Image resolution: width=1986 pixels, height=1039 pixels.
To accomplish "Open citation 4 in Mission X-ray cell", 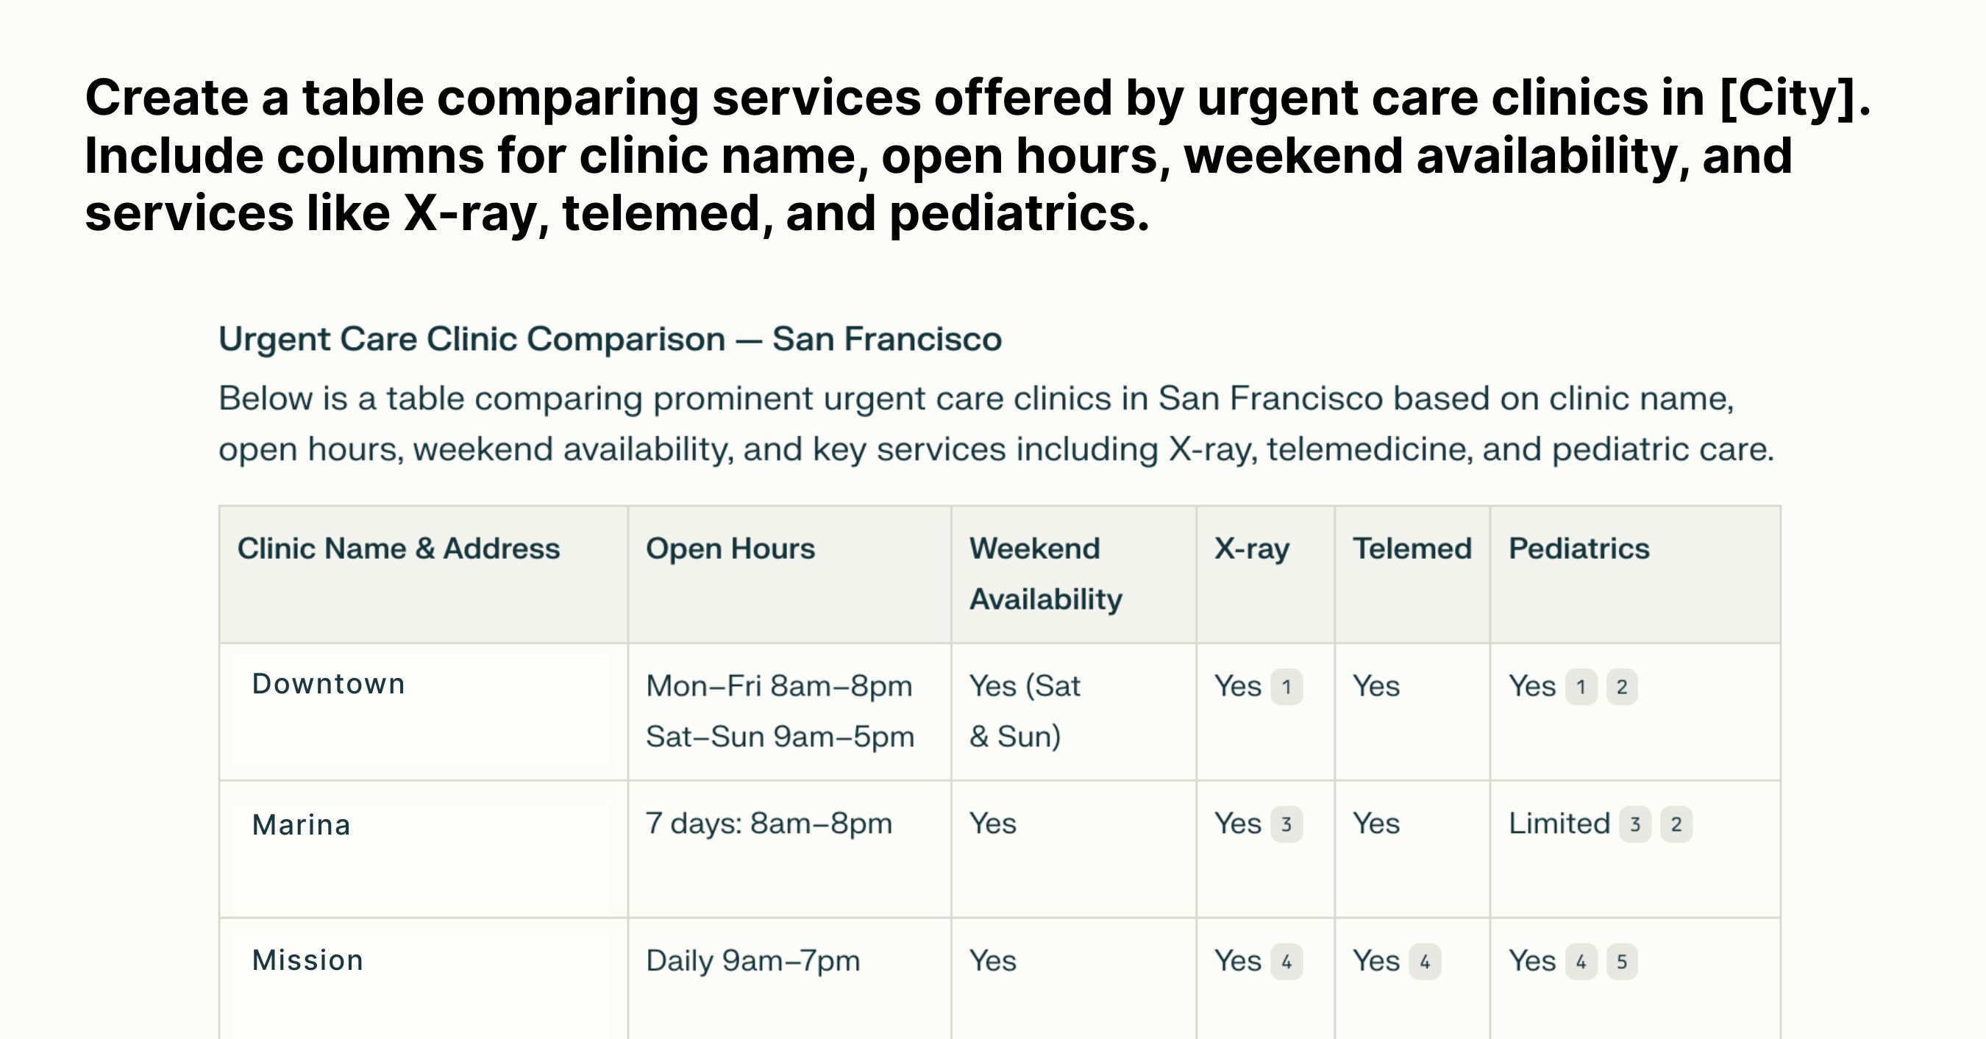I will [x=1286, y=961].
